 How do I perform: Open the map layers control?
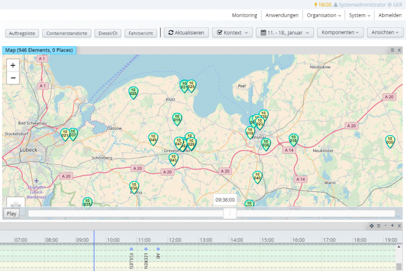tap(15, 202)
